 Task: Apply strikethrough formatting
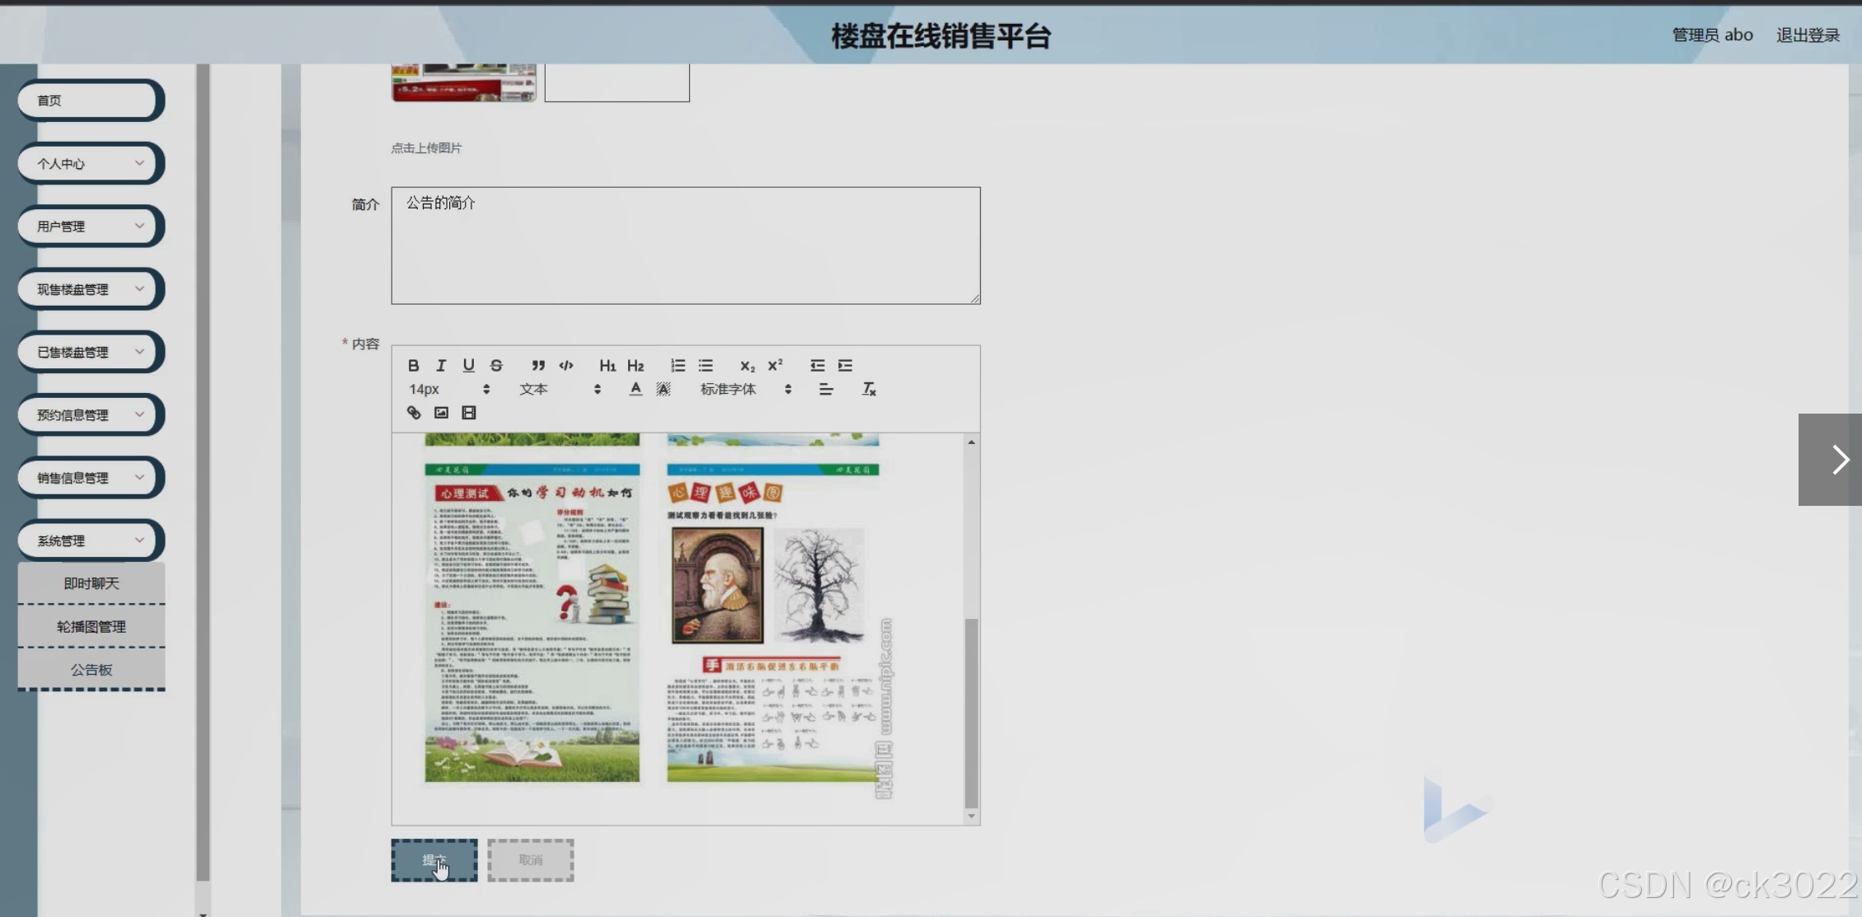(496, 365)
